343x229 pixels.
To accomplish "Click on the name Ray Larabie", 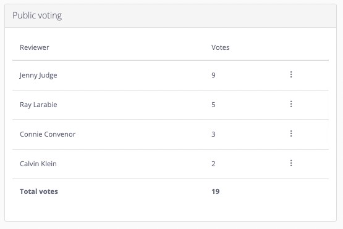I will (38, 105).
